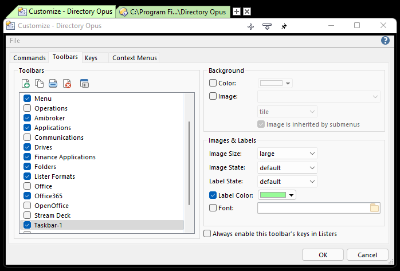This screenshot has height=271, width=400.
Task: Toggle Image is inherited by submenus checkbox
Action: [x=261, y=124]
